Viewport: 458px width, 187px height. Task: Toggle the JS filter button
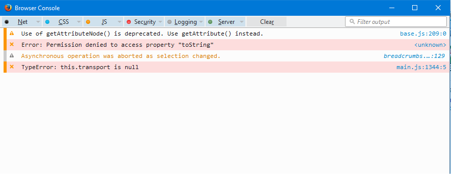(100, 22)
